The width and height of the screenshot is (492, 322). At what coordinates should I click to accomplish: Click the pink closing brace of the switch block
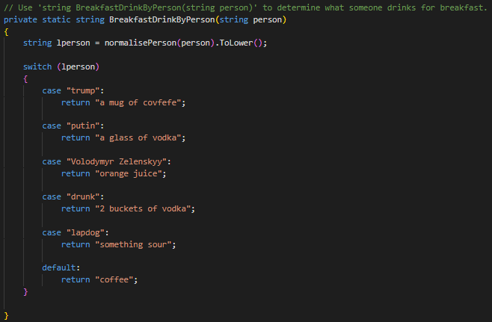25,291
